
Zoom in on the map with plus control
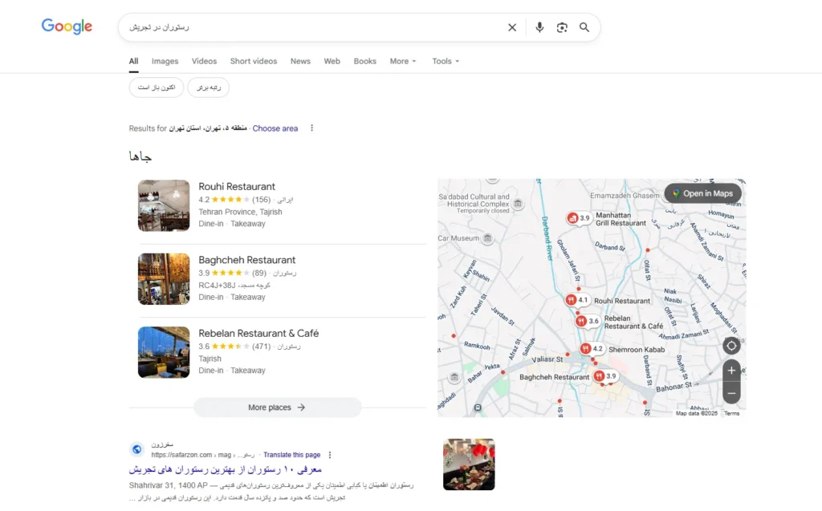(x=731, y=370)
